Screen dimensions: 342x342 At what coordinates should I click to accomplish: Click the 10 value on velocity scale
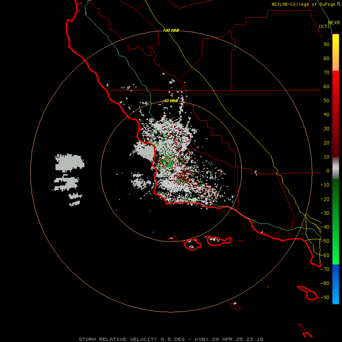click(x=326, y=157)
